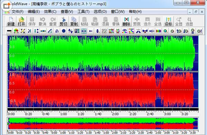Viewport: 207px width, 135px height.
Task: Open the Doppler effect (colored circle icon)
Action: pos(16,31)
